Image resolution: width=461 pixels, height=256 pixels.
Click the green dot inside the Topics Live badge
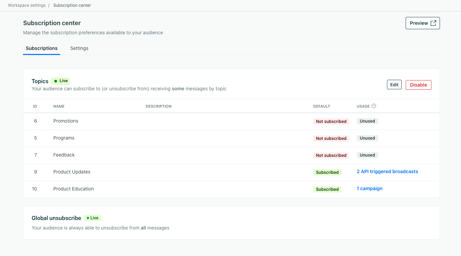55,81
